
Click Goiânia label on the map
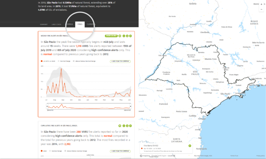click(193, 4)
